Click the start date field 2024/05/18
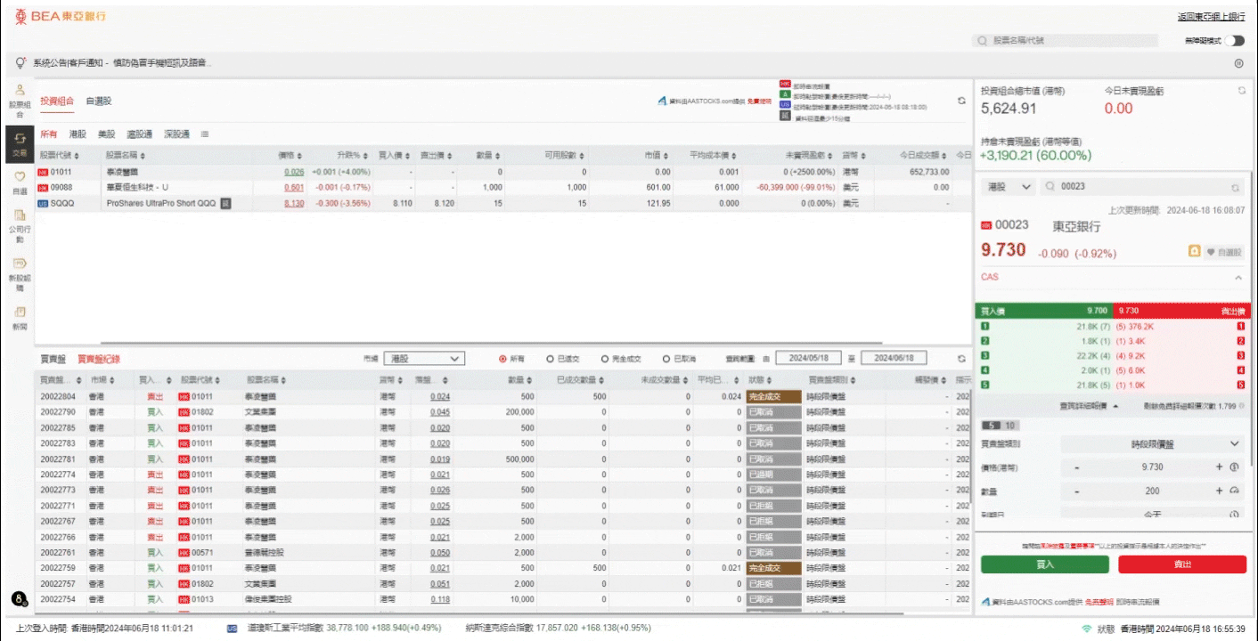This screenshot has width=1258, height=641. point(808,359)
